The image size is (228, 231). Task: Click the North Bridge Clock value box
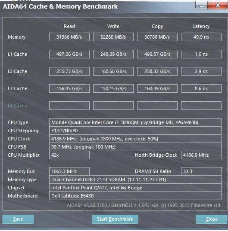[201, 155]
